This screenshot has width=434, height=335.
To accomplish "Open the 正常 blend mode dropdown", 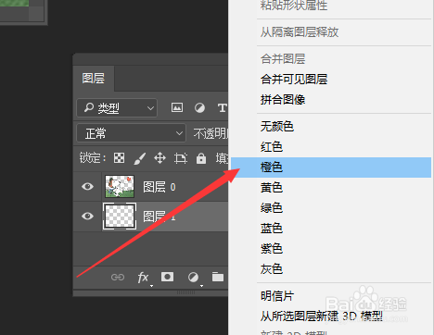I will click(x=131, y=133).
